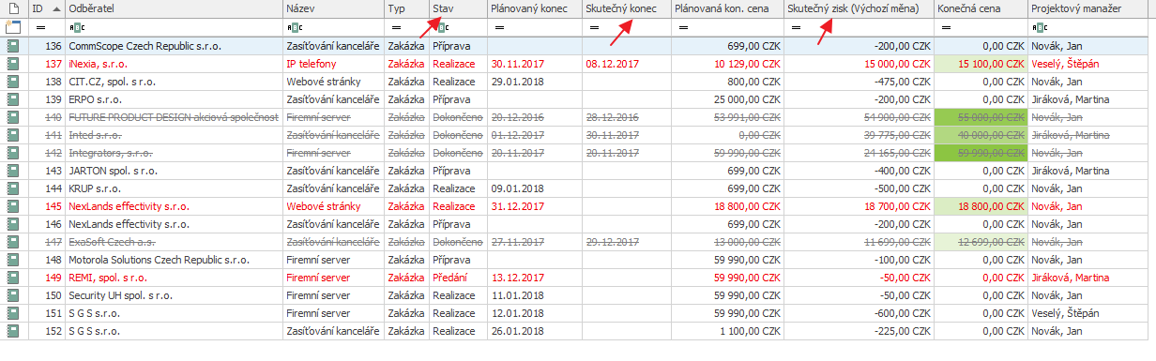Image resolution: width=1156 pixels, height=361 pixels.
Task: Select '08.12.2017' actual end date cell
Action: pos(627,64)
